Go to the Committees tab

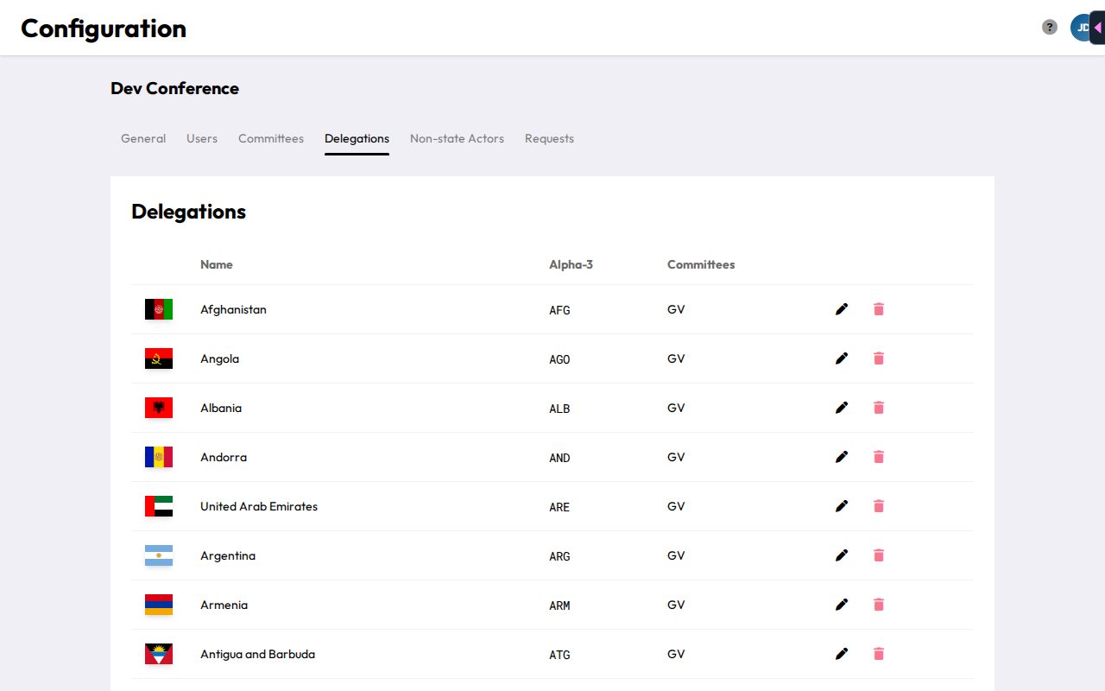tap(271, 138)
